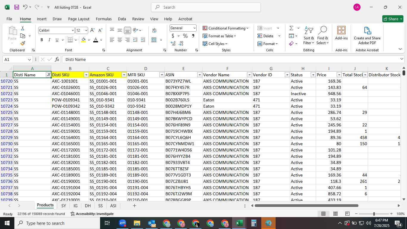Switch to the ASI sheet tab
This screenshot has width=407, height=229.
pyautogui.click(x=113, y=206)
